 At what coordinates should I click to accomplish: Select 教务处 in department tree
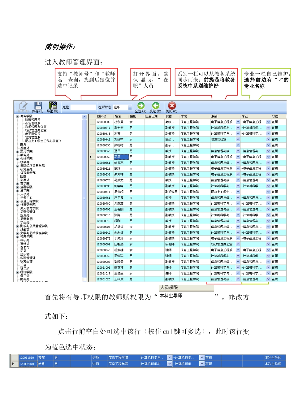tap(25, 155)
